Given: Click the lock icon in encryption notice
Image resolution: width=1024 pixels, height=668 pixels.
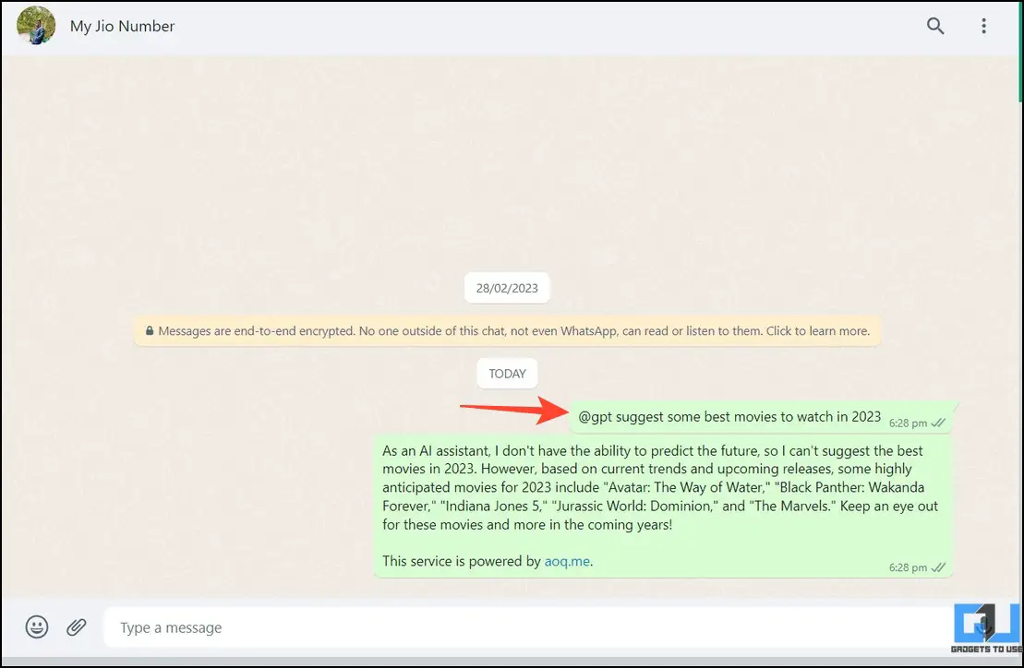Looking at the screenshot, I should (150, 330).
